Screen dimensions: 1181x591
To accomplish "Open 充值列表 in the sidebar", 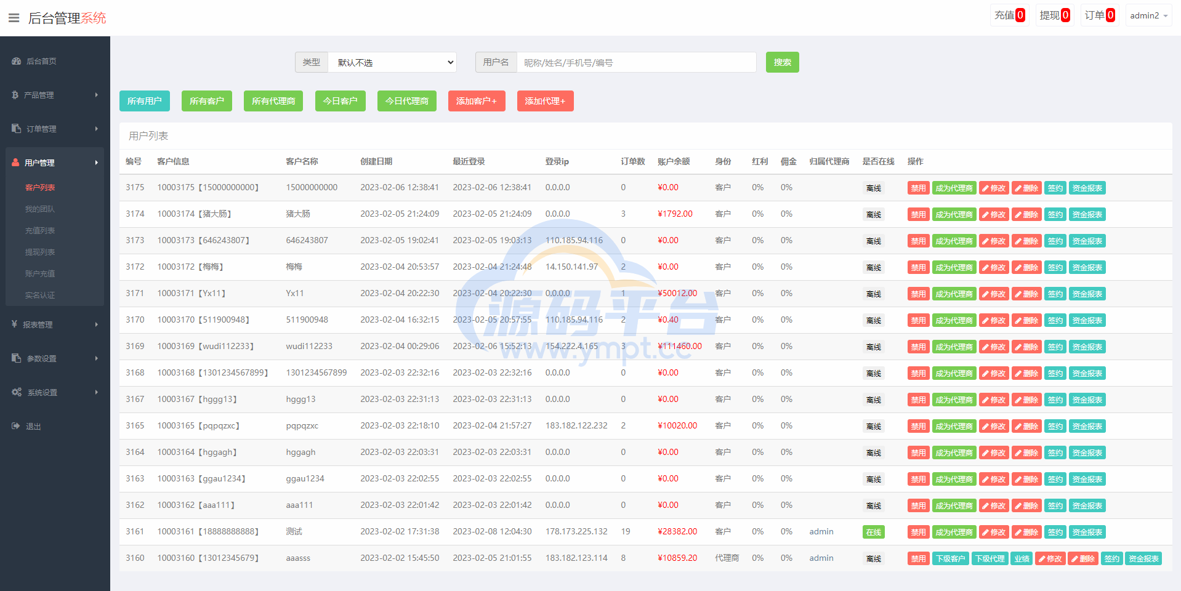I will tap(40, 230).
